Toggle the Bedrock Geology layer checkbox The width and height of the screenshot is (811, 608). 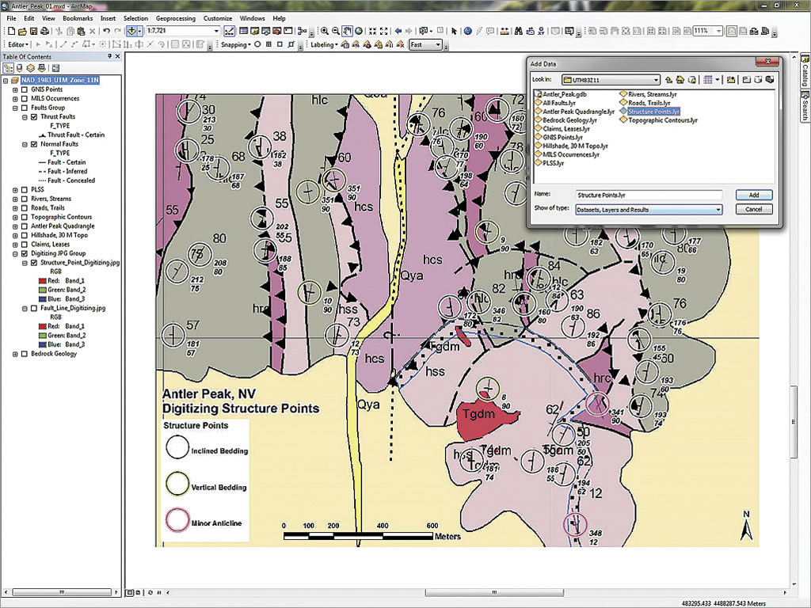[x=24, y=354]
